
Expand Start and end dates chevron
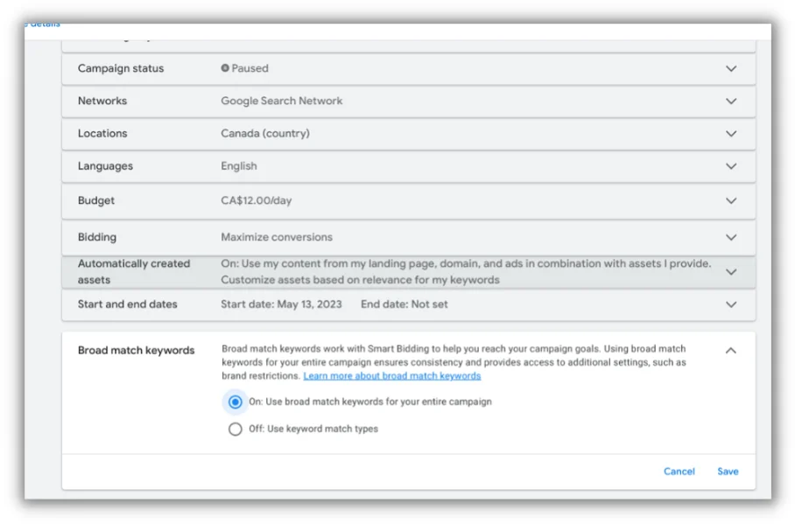tap(730, 304)
